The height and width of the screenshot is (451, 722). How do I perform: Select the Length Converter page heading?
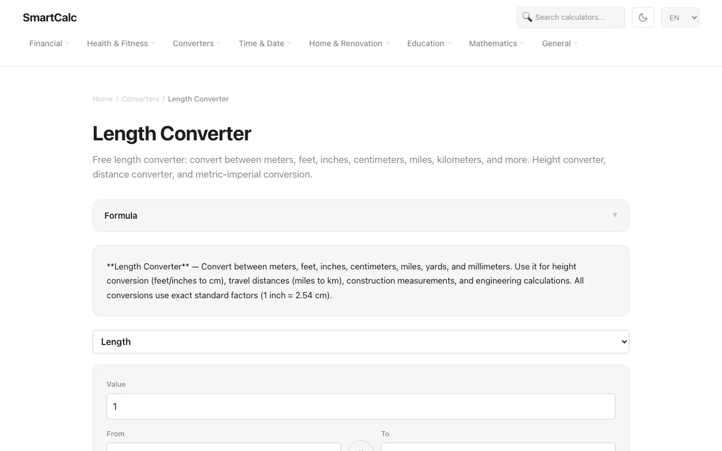pos(172,134)
